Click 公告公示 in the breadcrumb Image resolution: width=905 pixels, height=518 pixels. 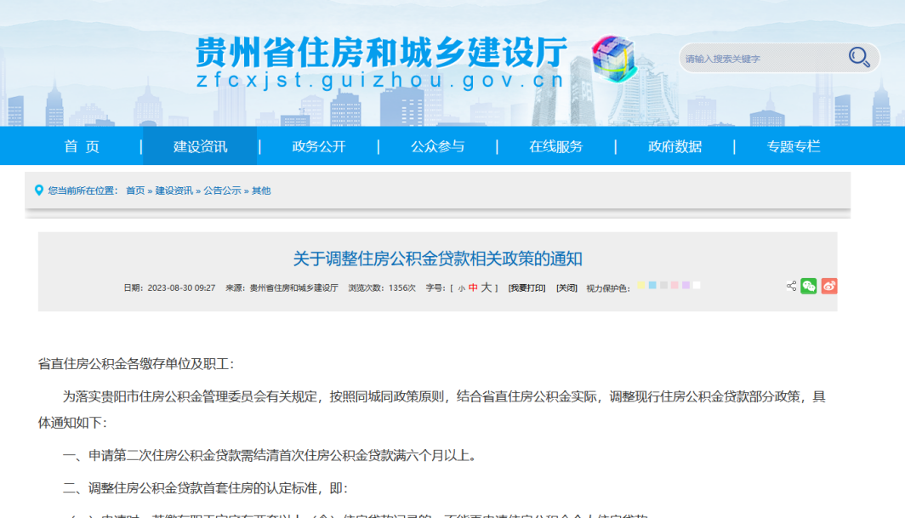pyautogui.click(x=222, y=191)
